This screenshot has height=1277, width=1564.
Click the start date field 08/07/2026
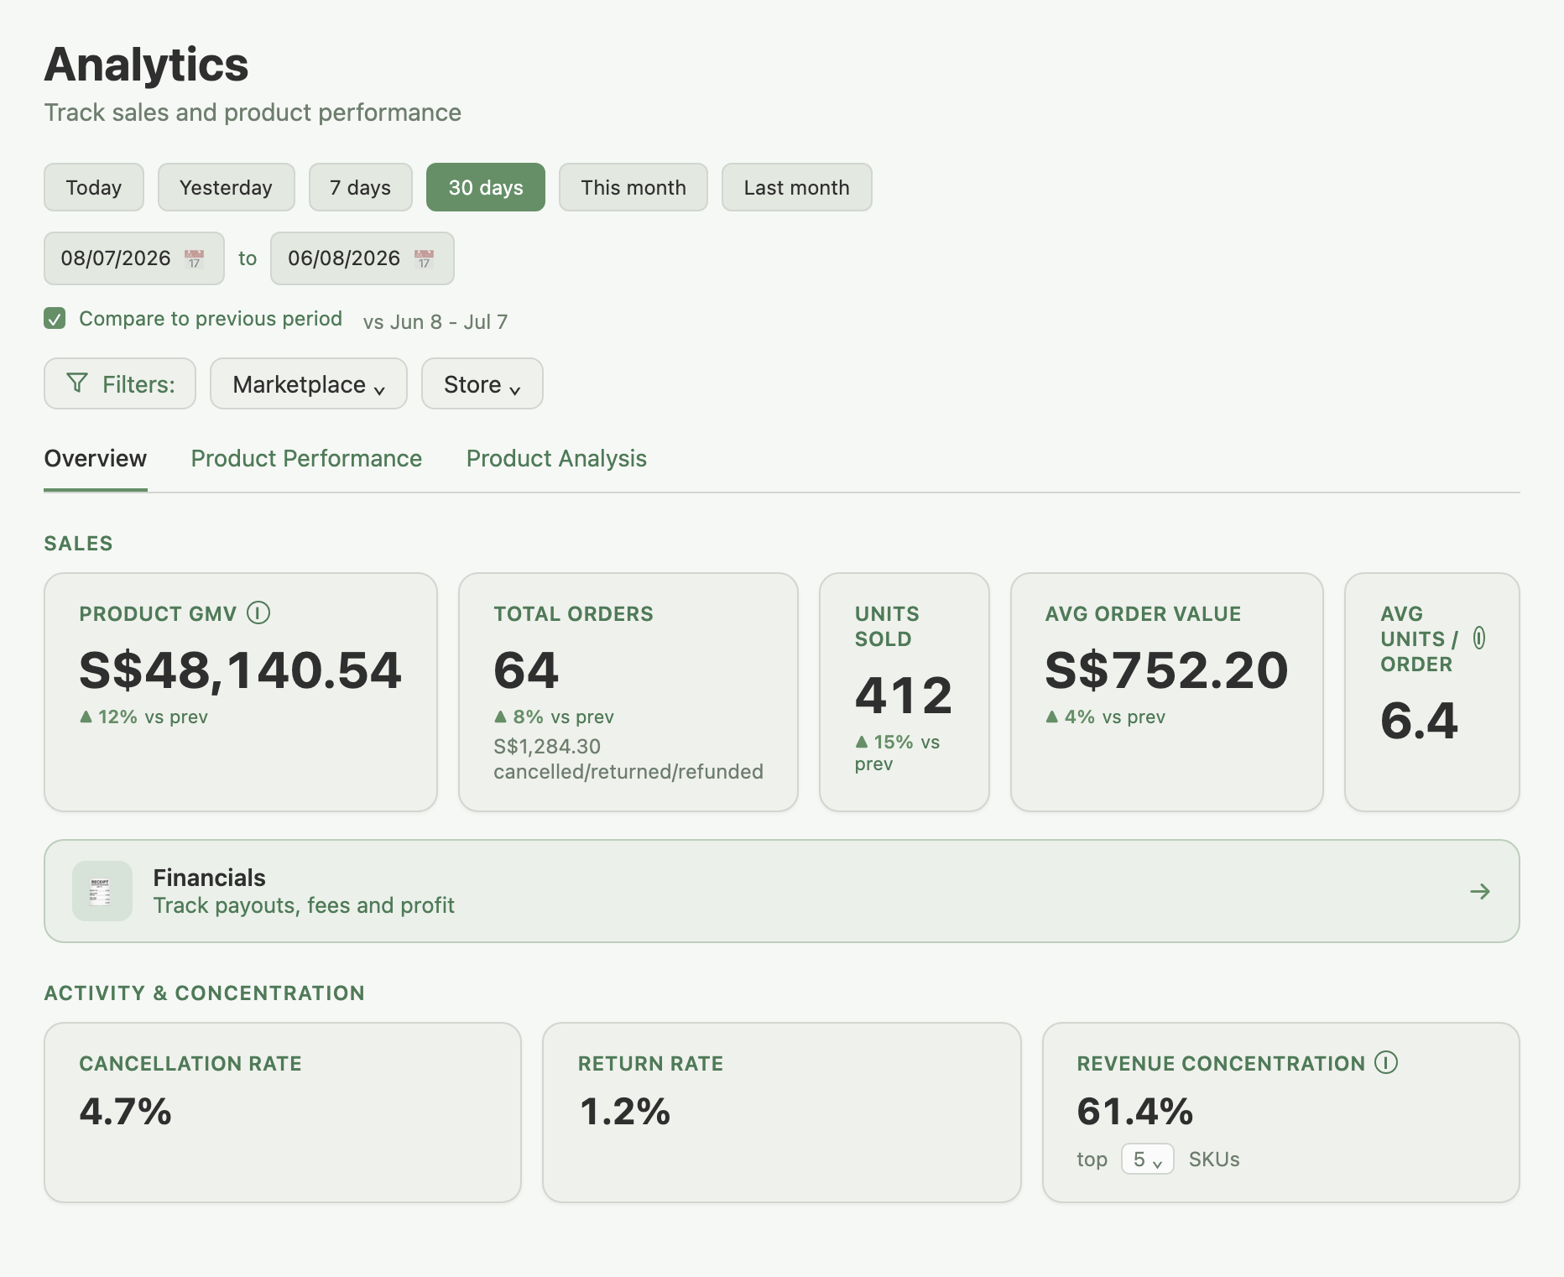(x=134, y=258)
